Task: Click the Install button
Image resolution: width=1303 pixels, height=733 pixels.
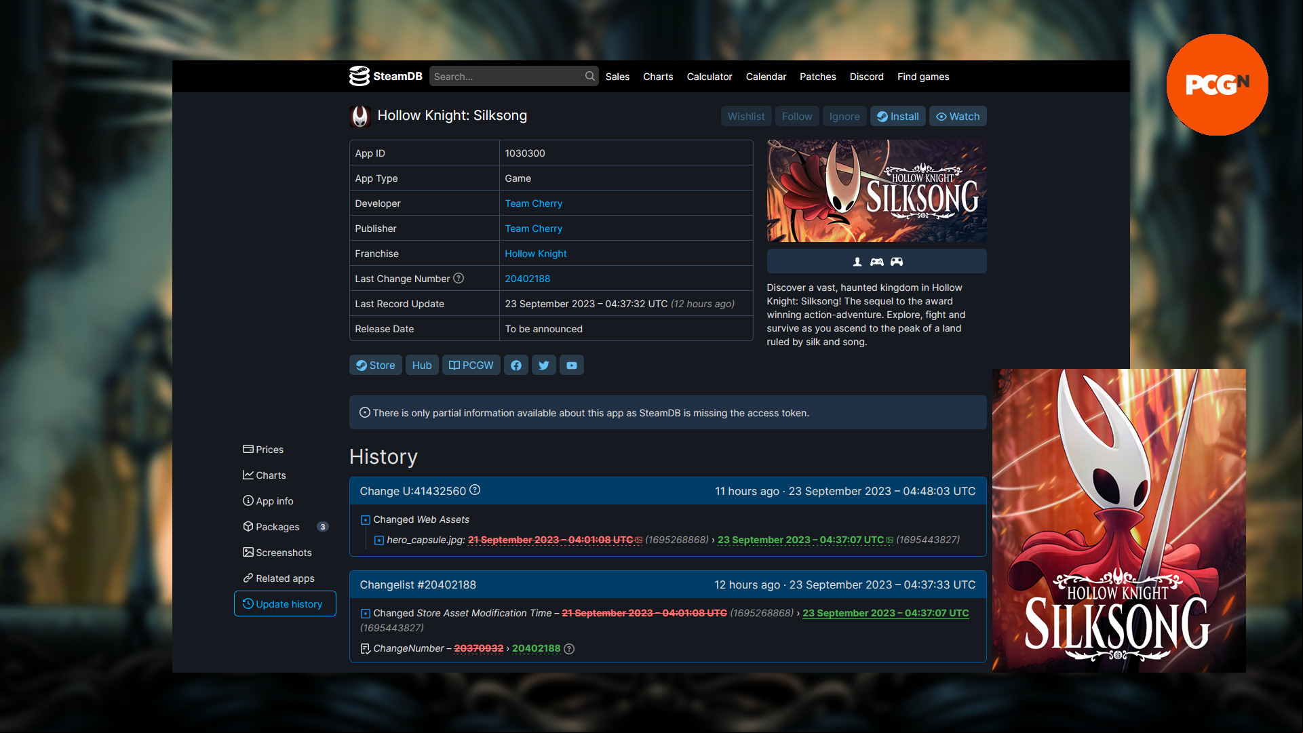Action: click(898, 116)
